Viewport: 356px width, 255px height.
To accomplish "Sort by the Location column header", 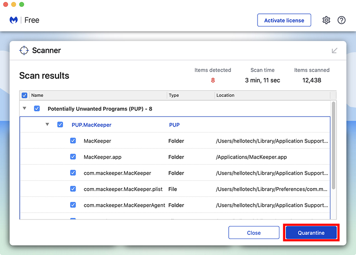I will [x=272, y=95].
